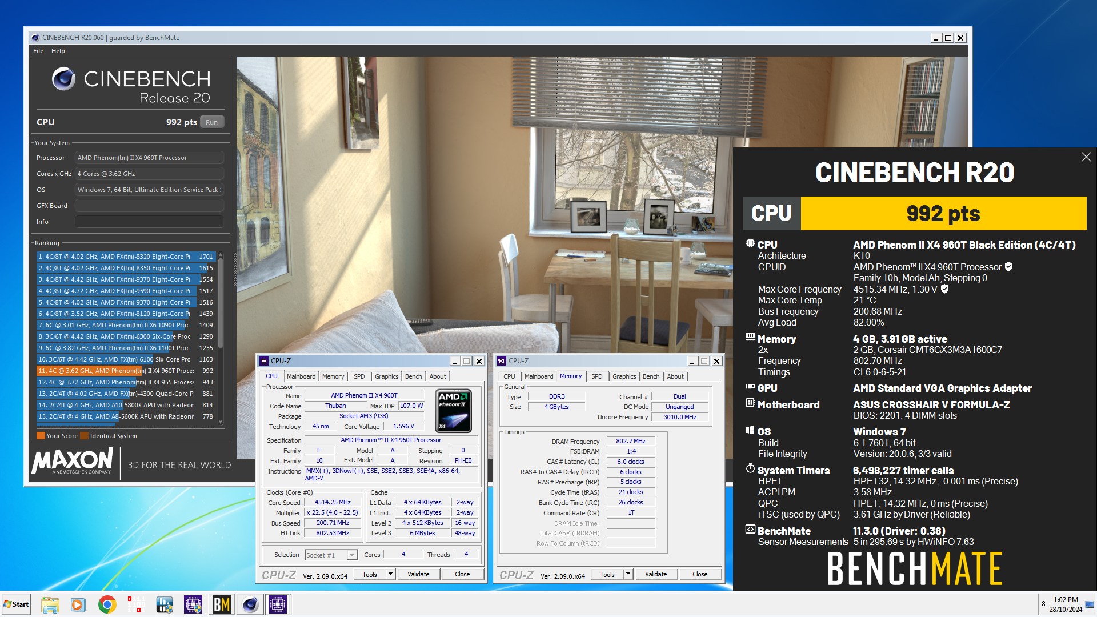Open the Windows Start menu
Viewport: 1097px width, 617px height.
[16, 604]
